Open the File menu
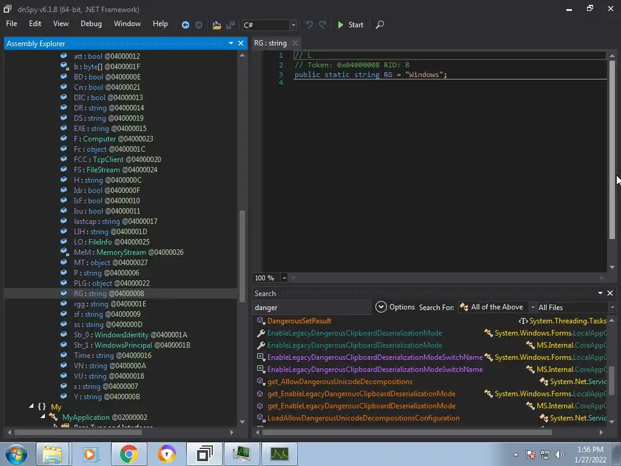Screen dimensions: 621x466 (x=12, y=24)
